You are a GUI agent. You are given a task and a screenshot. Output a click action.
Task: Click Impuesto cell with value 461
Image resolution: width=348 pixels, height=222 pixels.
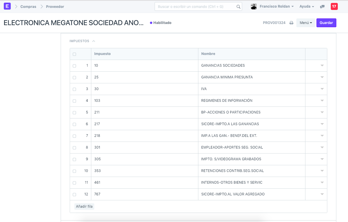click(144, 183)
